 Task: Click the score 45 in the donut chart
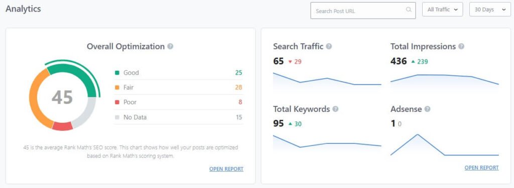[x=62, y=98]
